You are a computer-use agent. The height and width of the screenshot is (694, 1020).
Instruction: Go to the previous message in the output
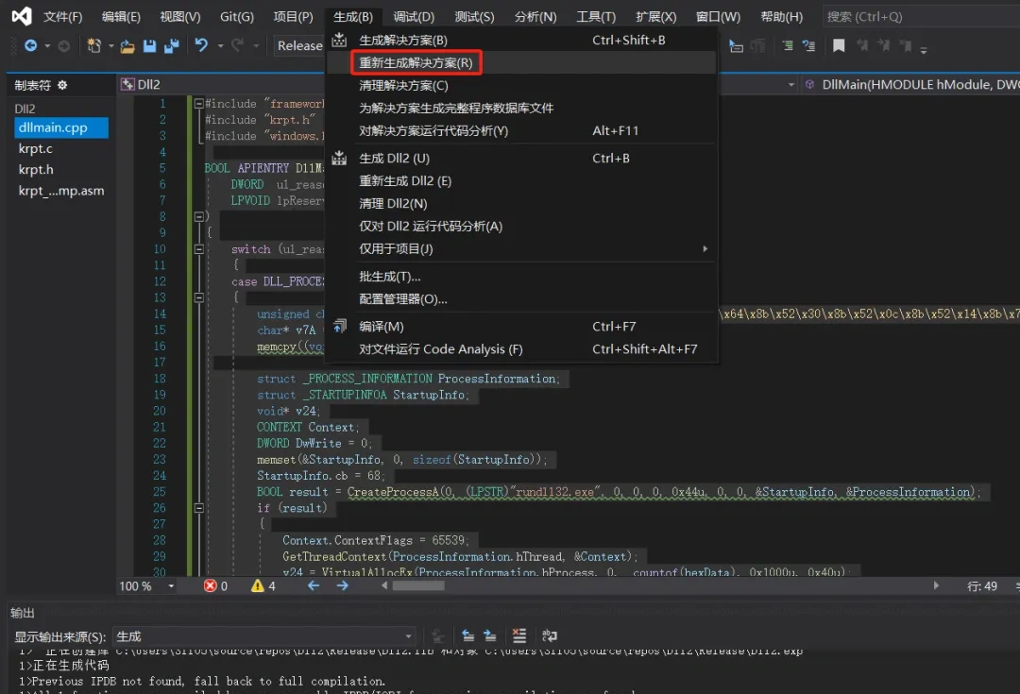pos(467,635)
